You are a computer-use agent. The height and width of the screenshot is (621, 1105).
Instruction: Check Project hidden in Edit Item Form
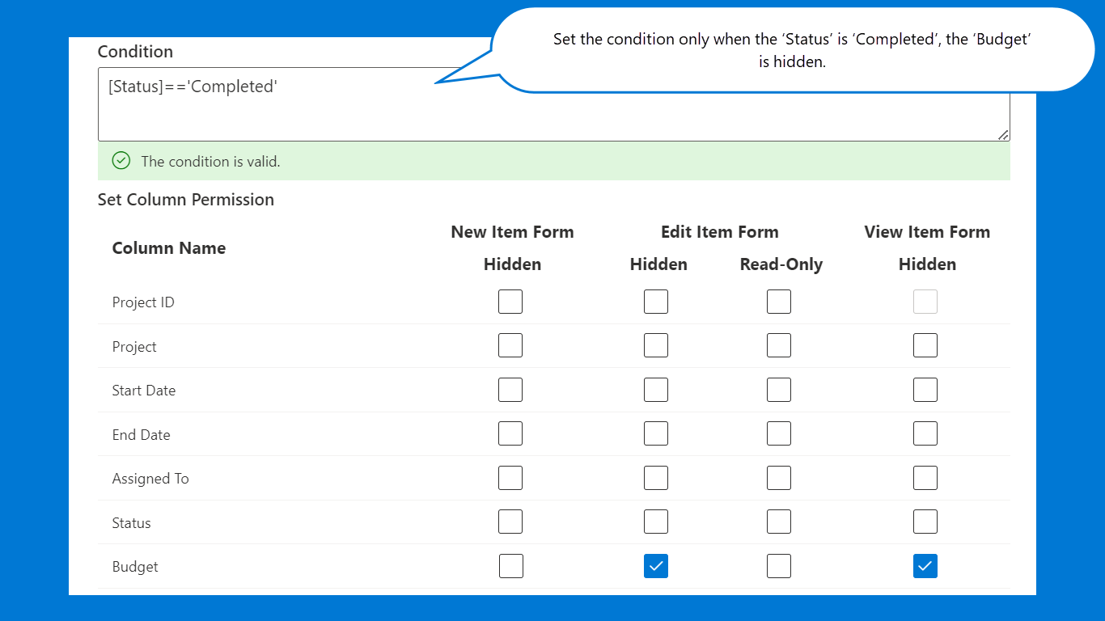[x=656, y=345]
